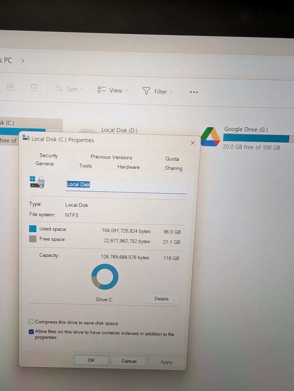The width and height of the screenshot is (294, 391).
Task: Click the disk usage donut chart
Action: point(105,277)
